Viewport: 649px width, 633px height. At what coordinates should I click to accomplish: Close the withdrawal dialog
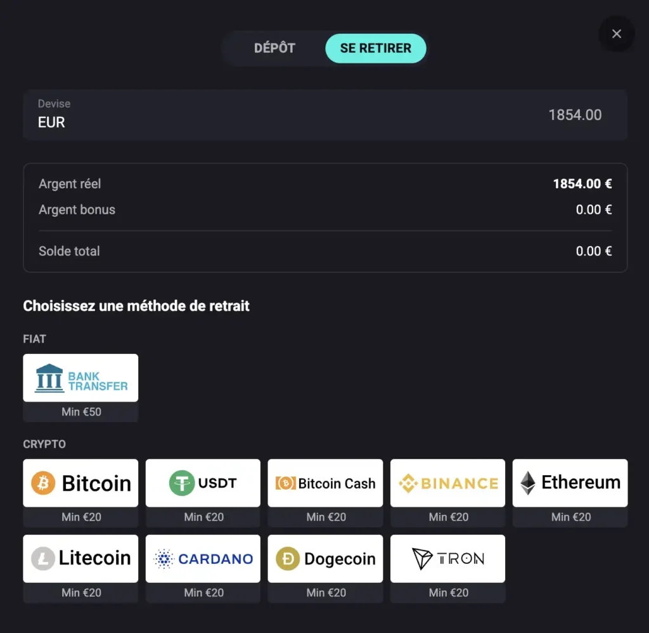pyautogui.click(x=616, y=34)
